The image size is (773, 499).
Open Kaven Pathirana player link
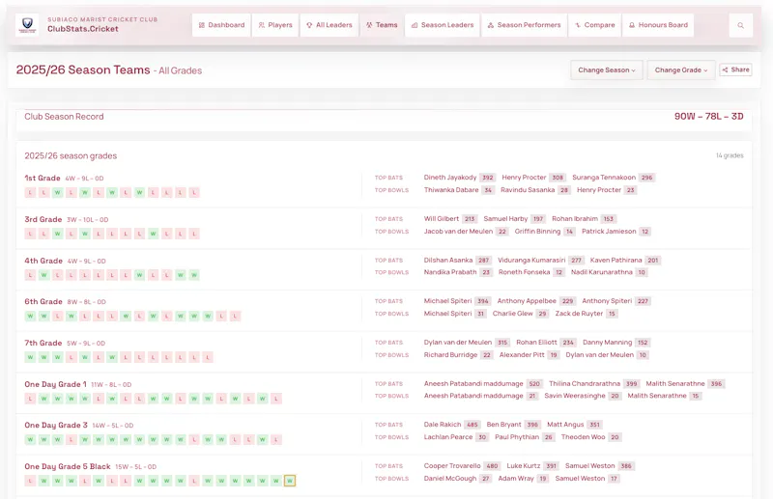[616, 260]
